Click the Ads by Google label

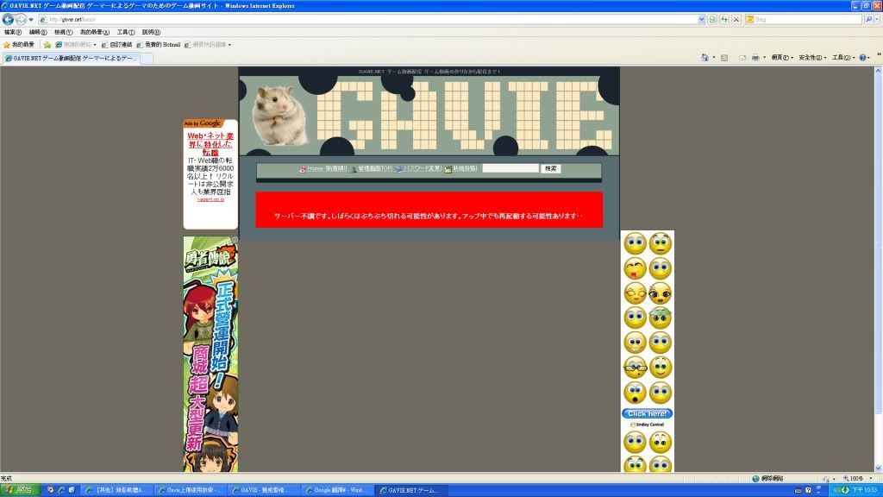tap(203, 123)
